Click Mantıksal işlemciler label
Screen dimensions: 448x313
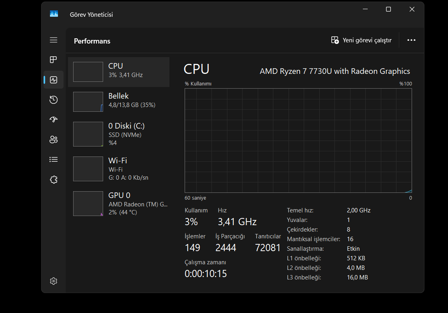313,239
